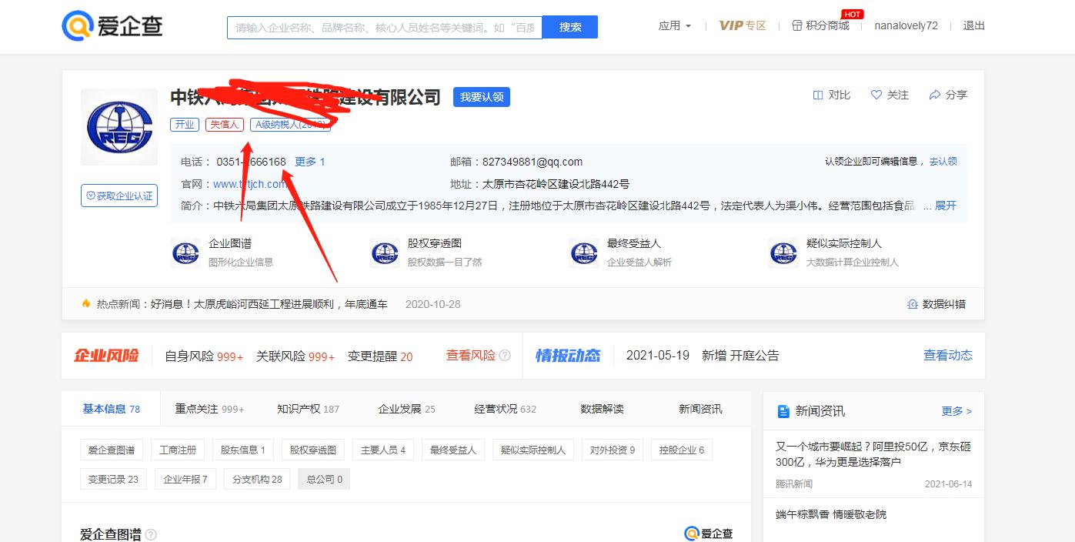Viewport: 1075px width, 542px height.
Task: Expand the 更多 1 phone numbers list
Action: click(x=310, y=162)
